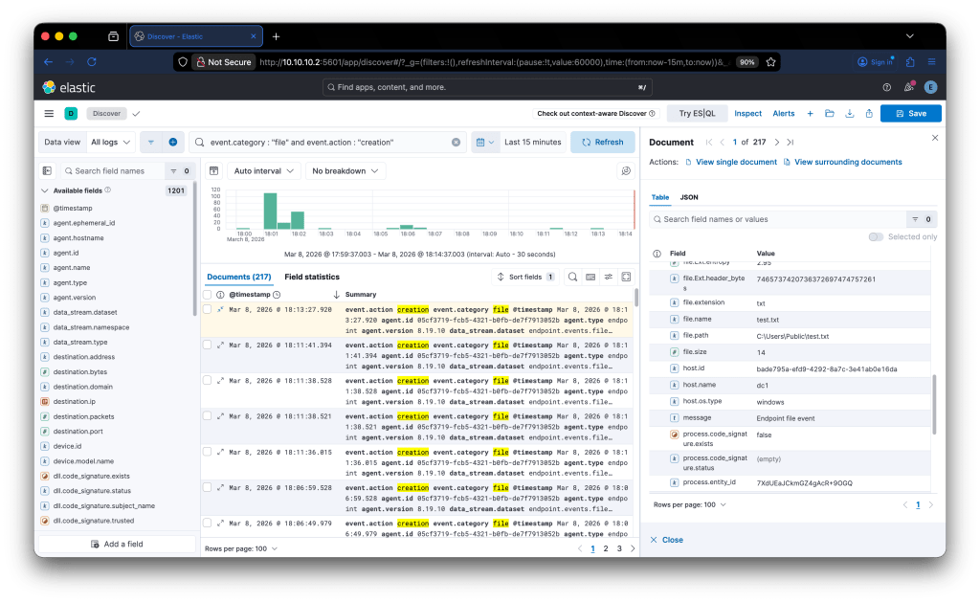Switch to the JSON tab
This screenshot has width=980, height=602.
689,197
